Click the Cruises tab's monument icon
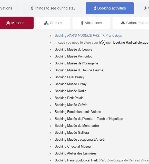This screenshot has height=164, width=149. click(x=46, y=23)
